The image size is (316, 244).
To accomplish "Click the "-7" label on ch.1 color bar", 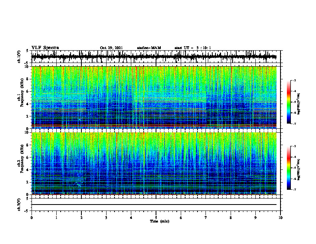I will point(294,124).
